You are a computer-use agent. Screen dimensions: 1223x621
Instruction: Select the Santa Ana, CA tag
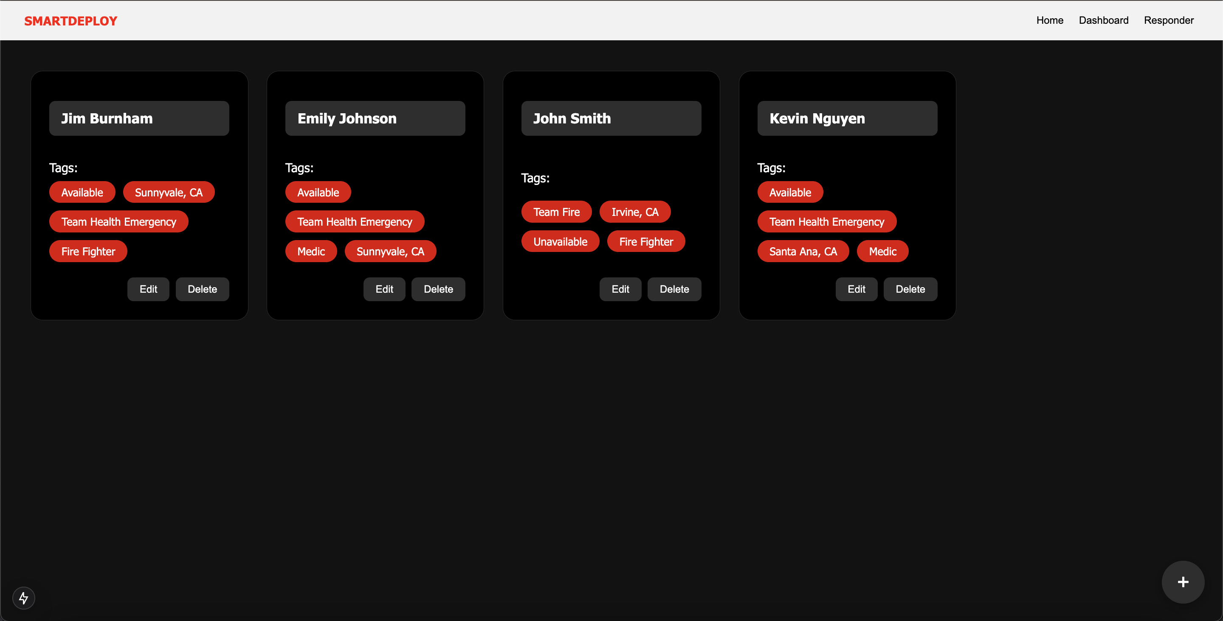coord(802,252)
